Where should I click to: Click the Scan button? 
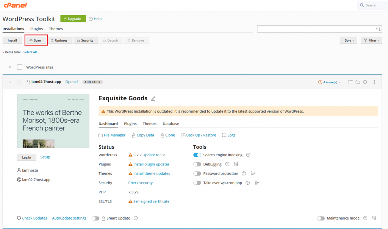(36, 40)
